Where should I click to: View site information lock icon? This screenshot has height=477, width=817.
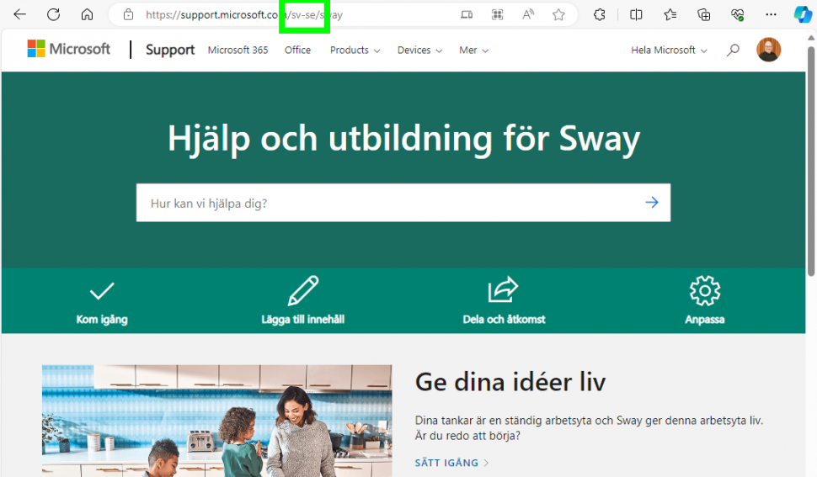128,14
